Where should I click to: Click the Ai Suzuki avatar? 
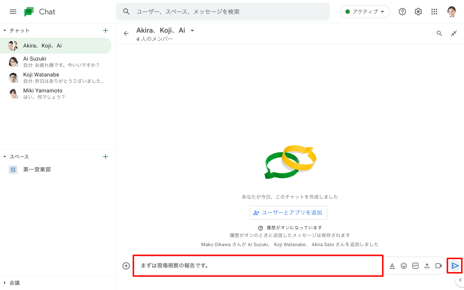tap(13, 62)
